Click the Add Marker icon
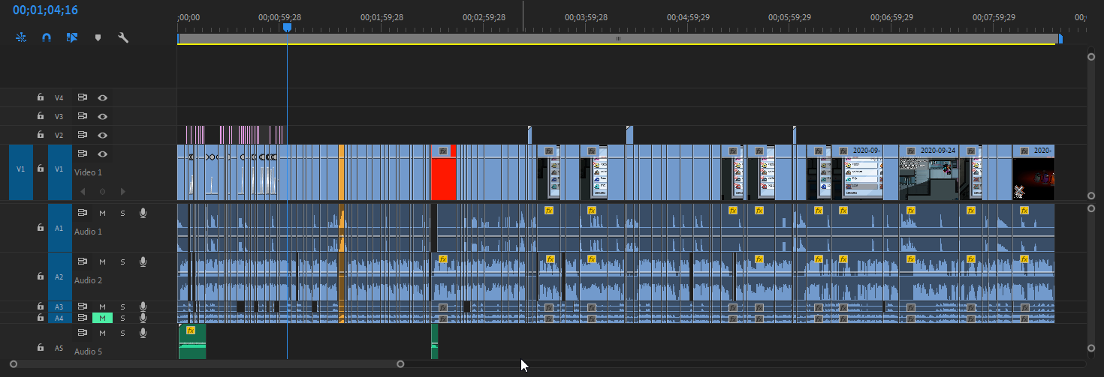Viewport: 1104px width, 377px height. pyautogui.click(x=98, y=37)
